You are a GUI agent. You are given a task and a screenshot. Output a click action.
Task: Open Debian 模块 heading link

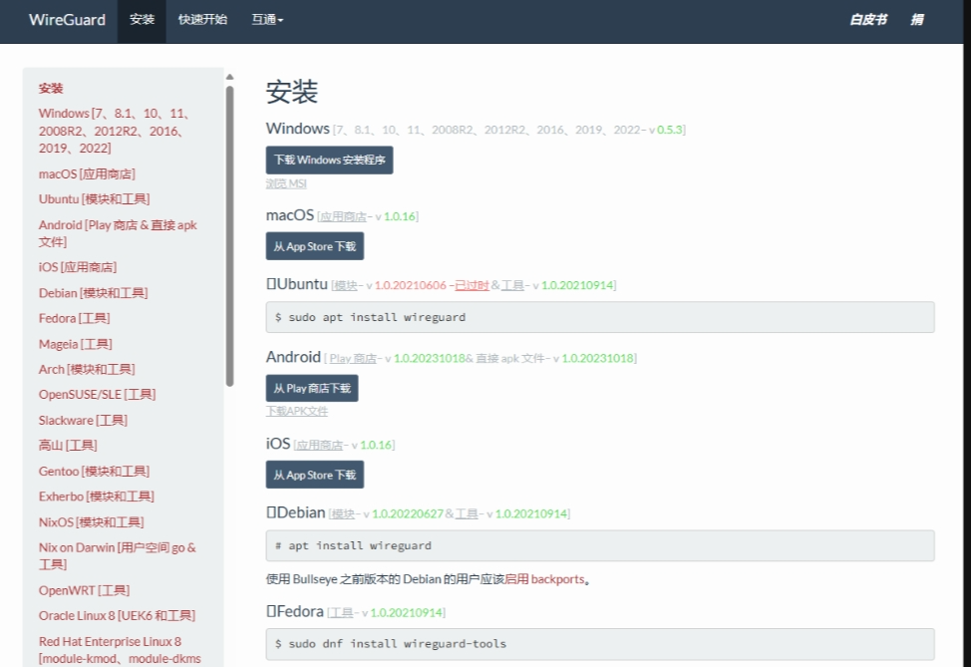tap(343, 514)
